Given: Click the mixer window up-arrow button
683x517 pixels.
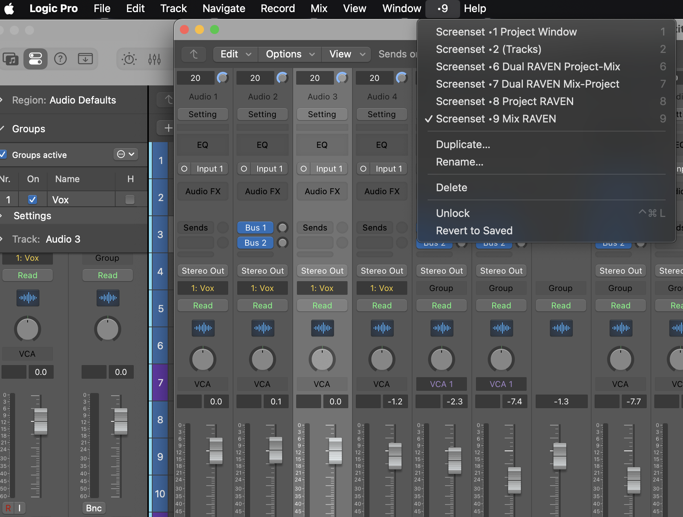Looking at the screenshot, I should (194, 54).
